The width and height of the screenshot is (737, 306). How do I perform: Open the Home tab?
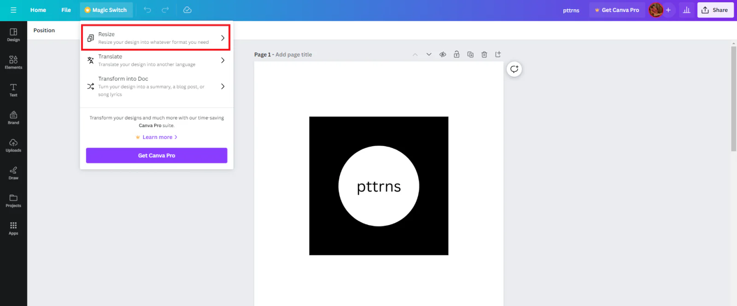pos(38,10)
